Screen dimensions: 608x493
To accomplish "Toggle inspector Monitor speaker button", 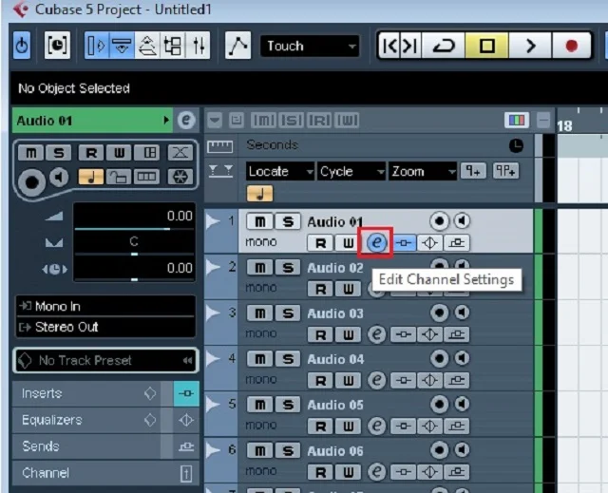I will tap(59, 177).
